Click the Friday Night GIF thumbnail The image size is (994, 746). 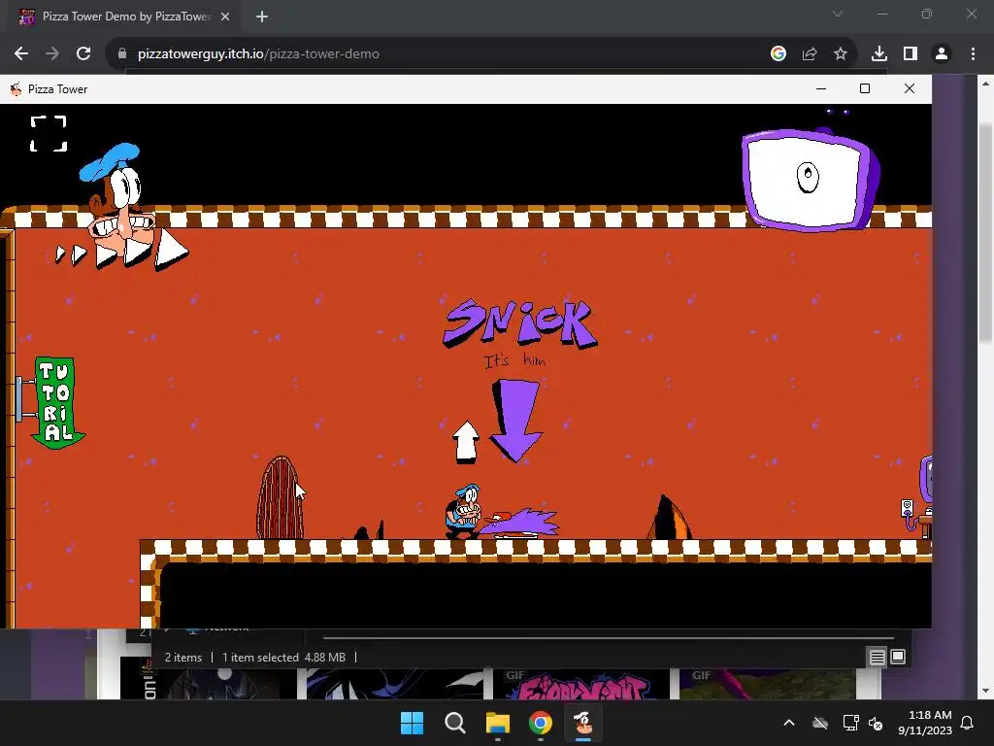click(580, 685)
